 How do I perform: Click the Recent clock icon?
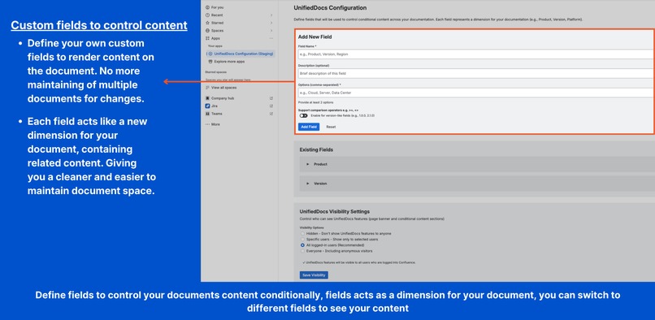(x=207, y=15)
